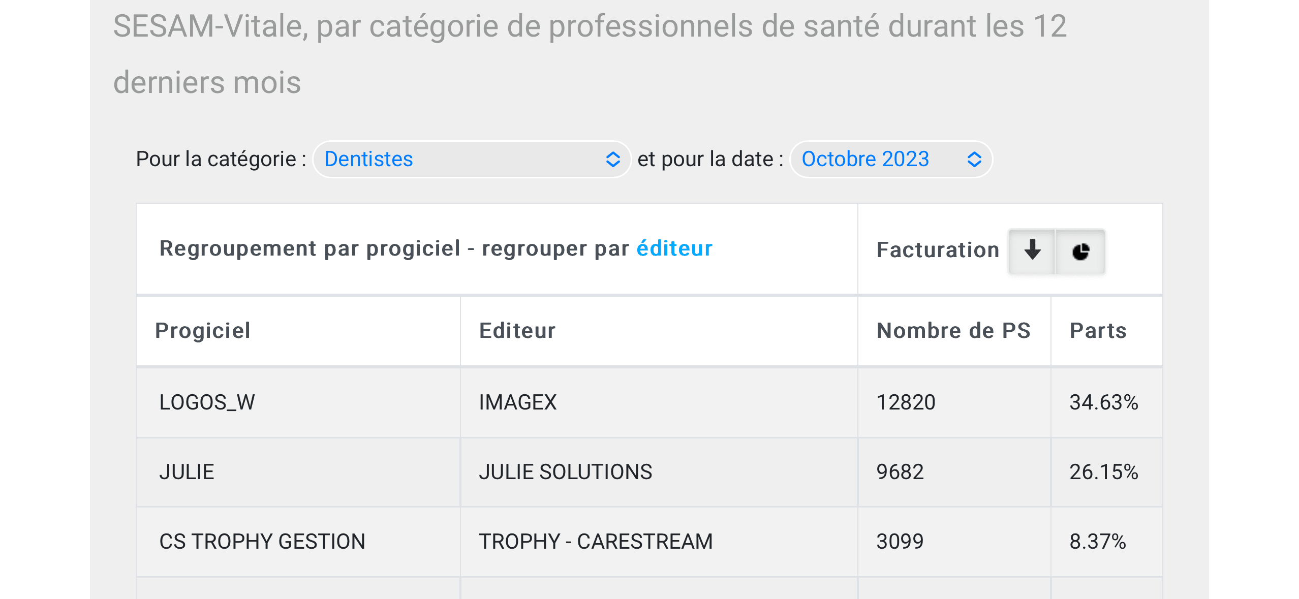This screenshot has height=599, width=1299.
Task: Click the sort-descending arrow icon beside Facturation
Action: point(1032,251)
